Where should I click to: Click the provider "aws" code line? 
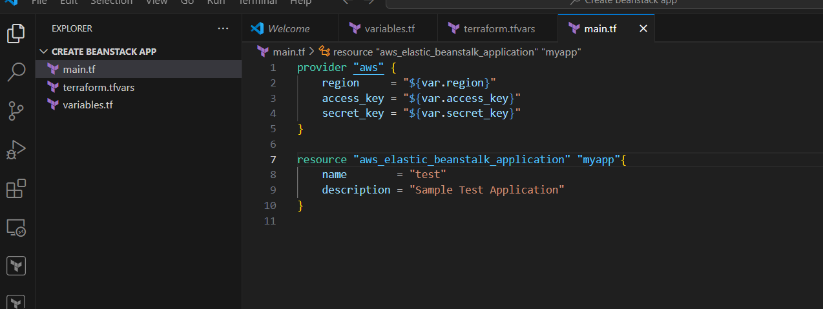(346, 67)
